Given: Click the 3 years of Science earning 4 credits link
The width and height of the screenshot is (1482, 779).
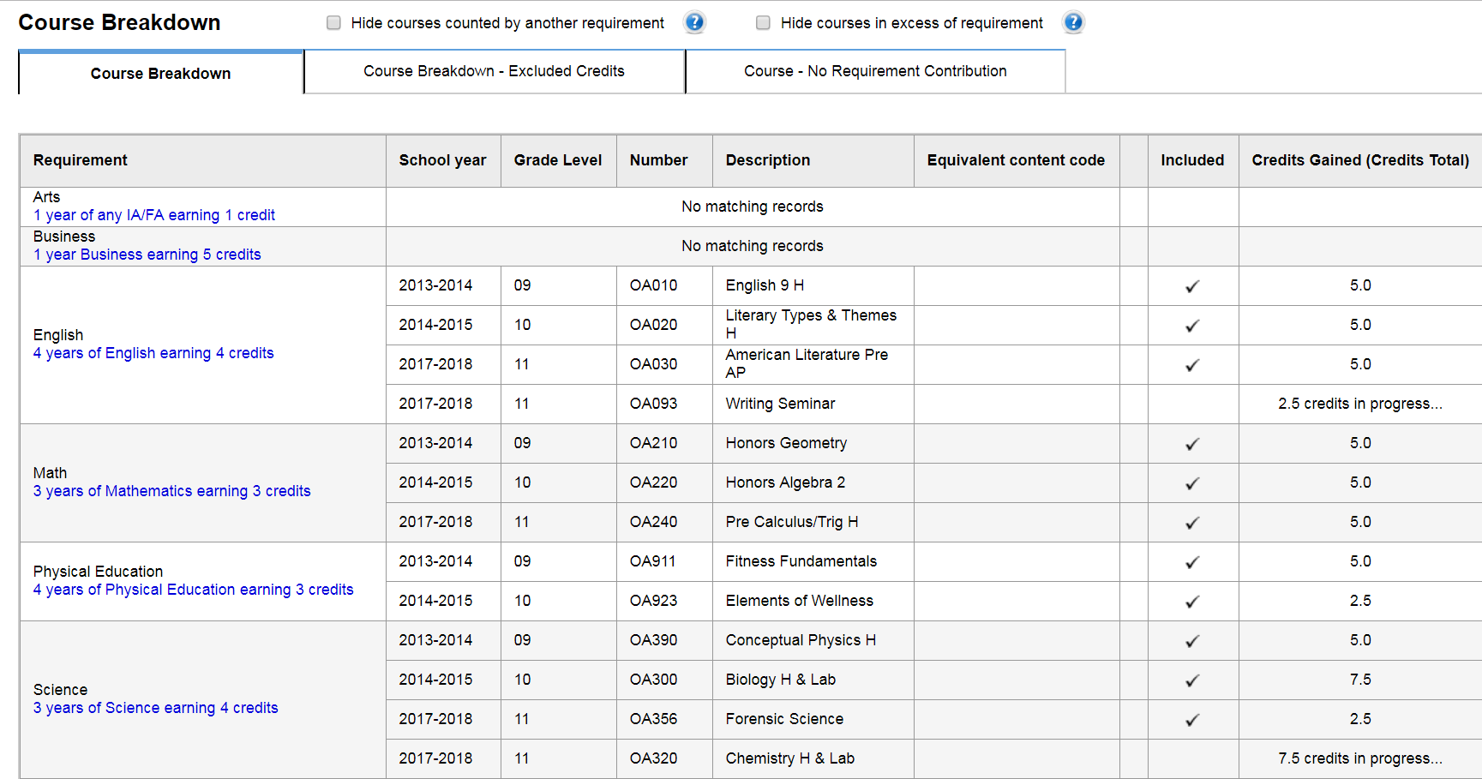Looking at the screenshot, I should tap(155, 707).
